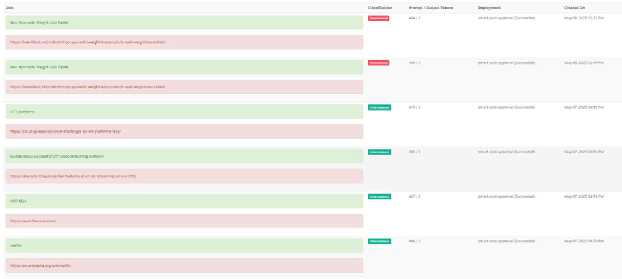
Task: Click 484 / 3 tokens in 12:22 PM row
Action: coord(415,18)
